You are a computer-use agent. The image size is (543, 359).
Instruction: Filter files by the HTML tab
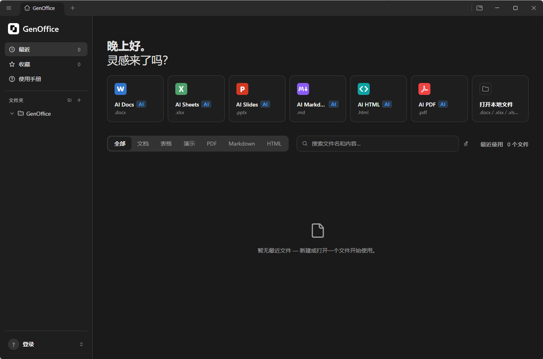pyautogui.click(x=274, y=144)
